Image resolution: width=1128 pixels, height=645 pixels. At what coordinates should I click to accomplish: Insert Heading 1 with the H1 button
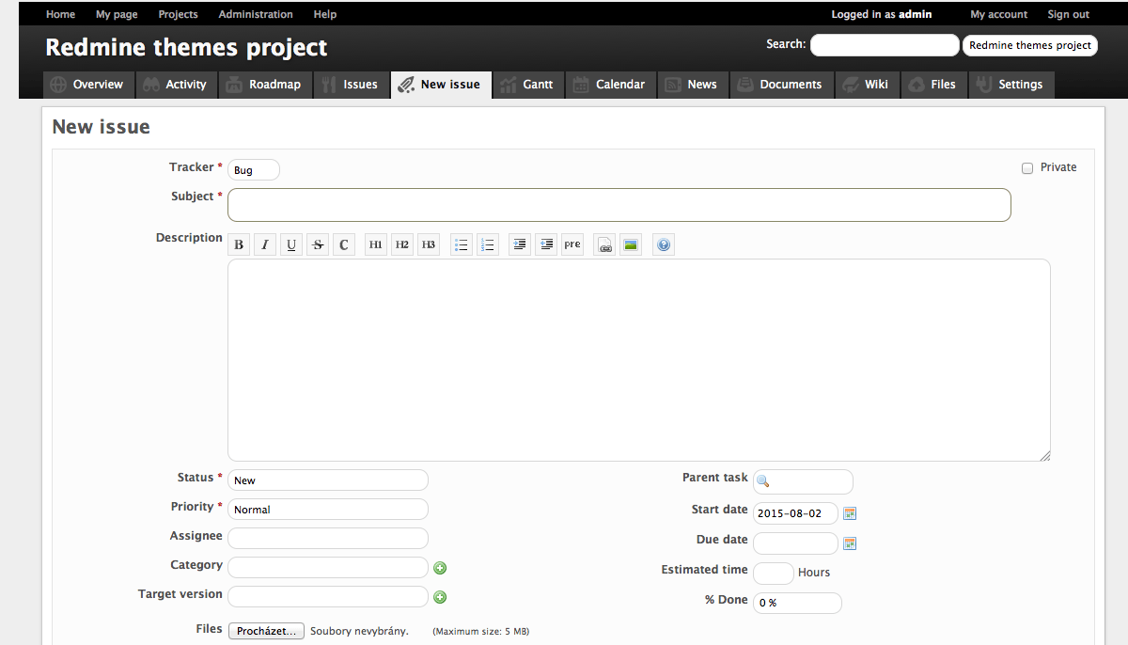click(x=376, y=245)
